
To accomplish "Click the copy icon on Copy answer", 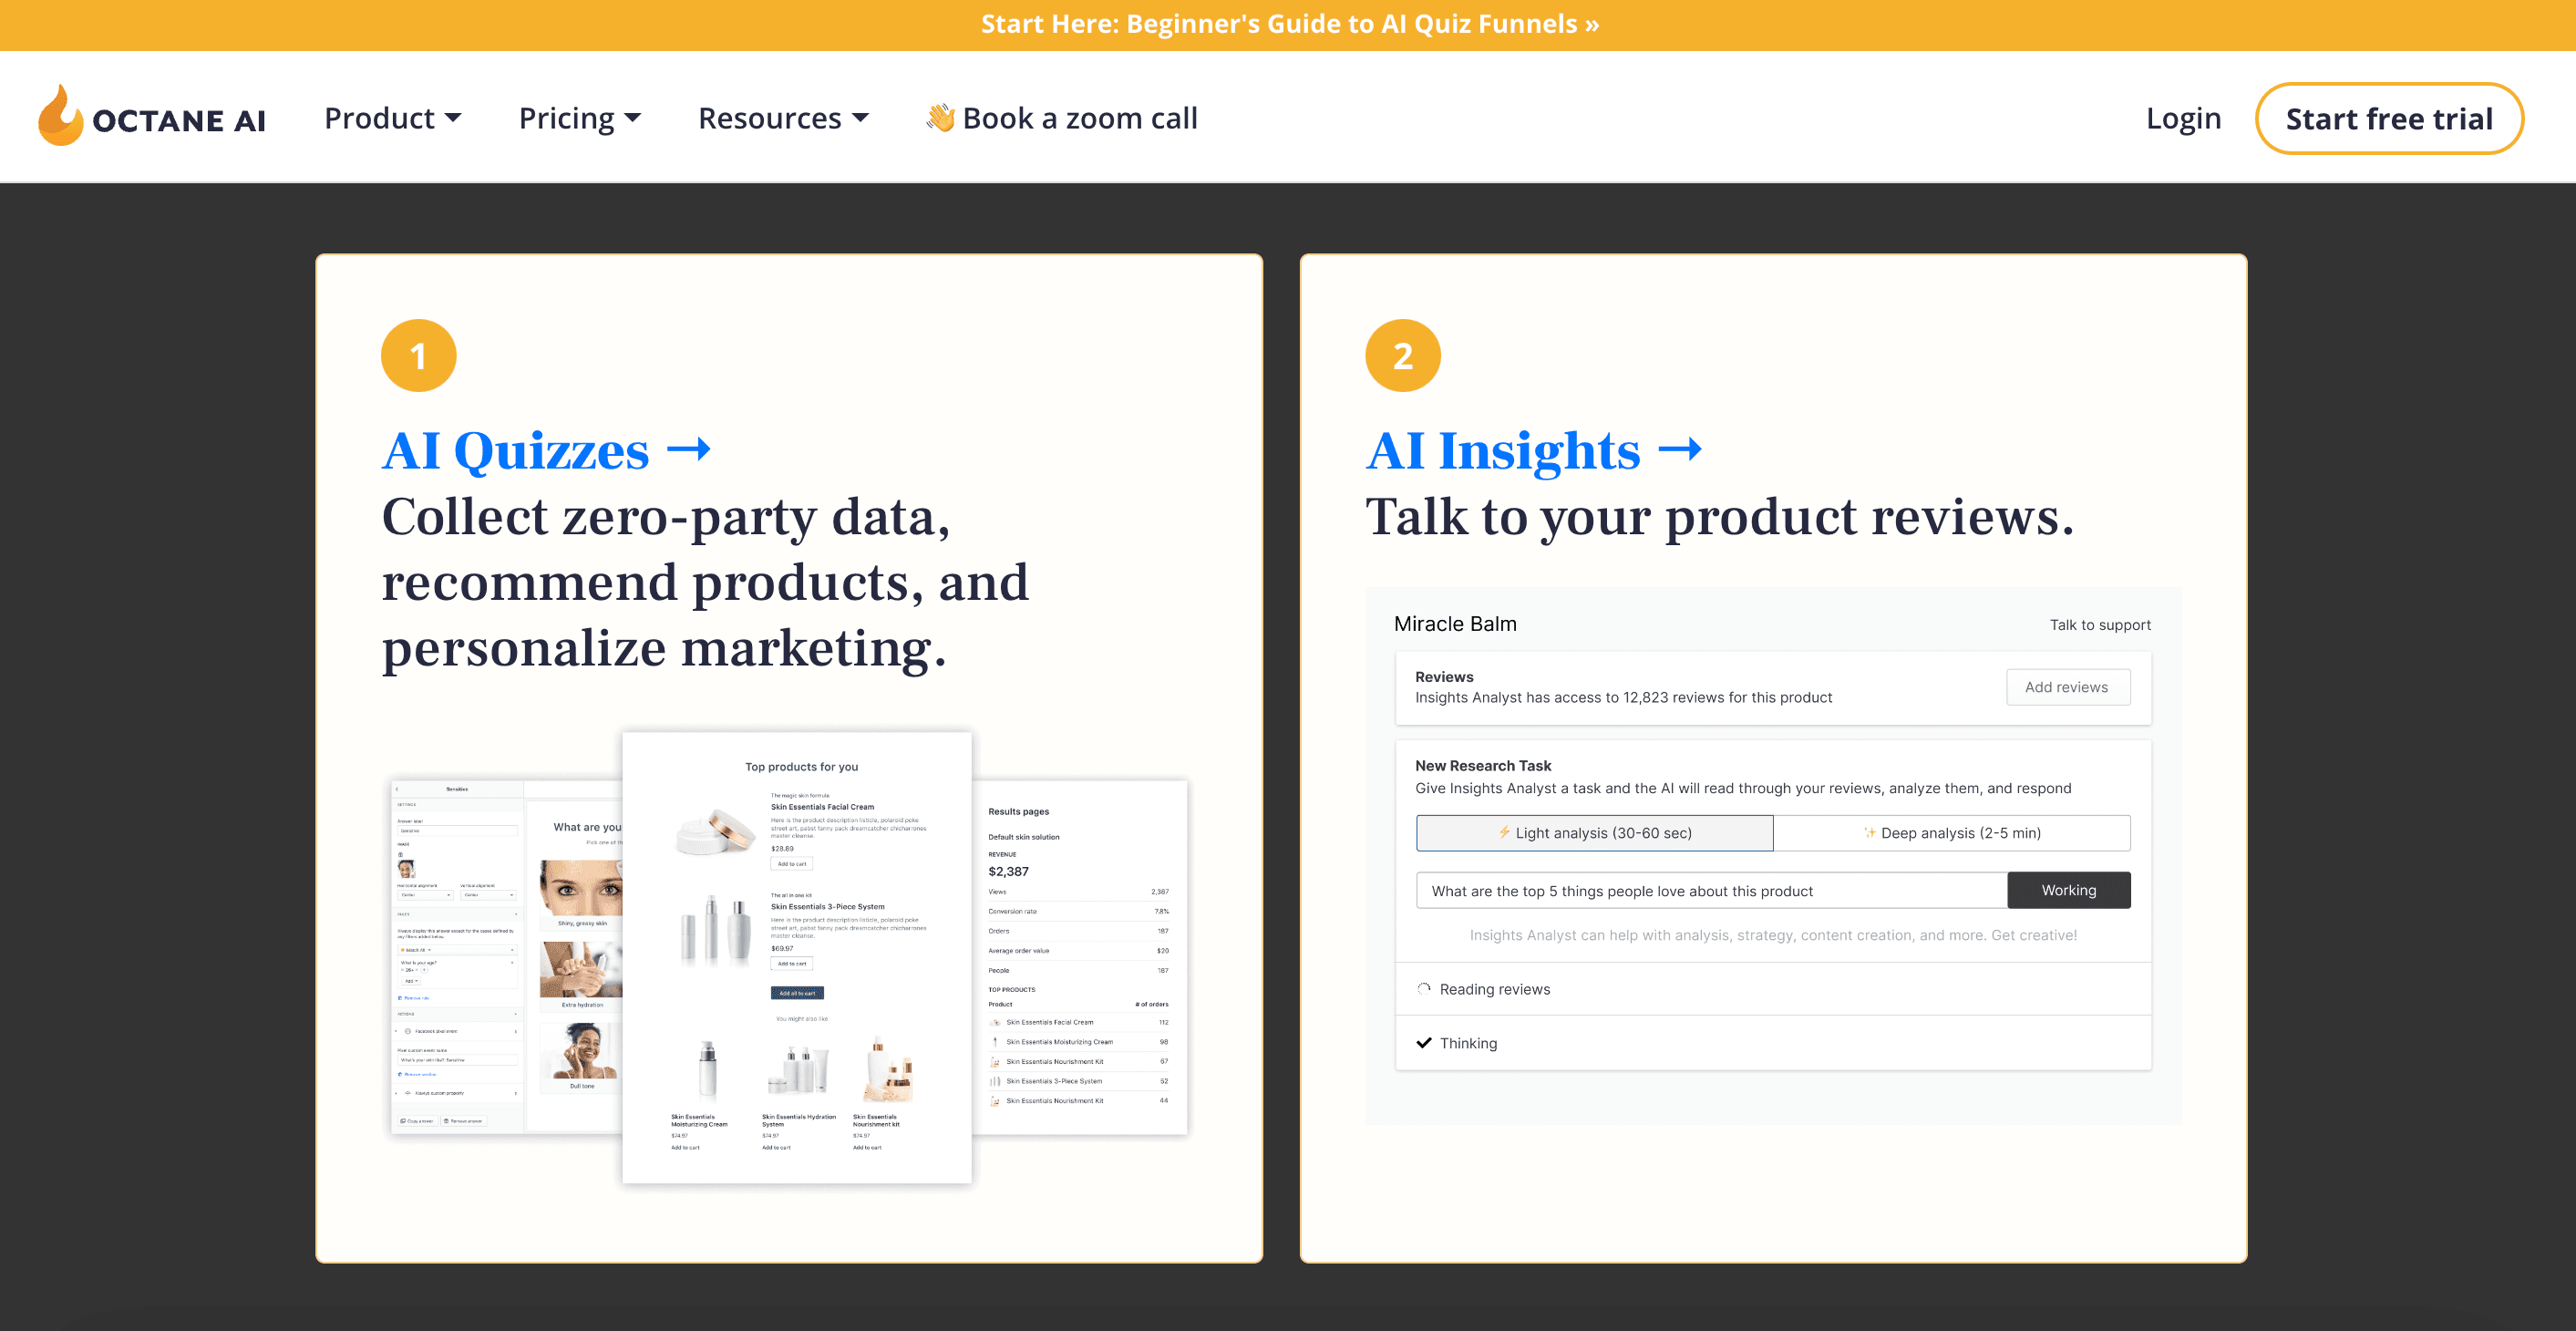I will point(404,1121).
